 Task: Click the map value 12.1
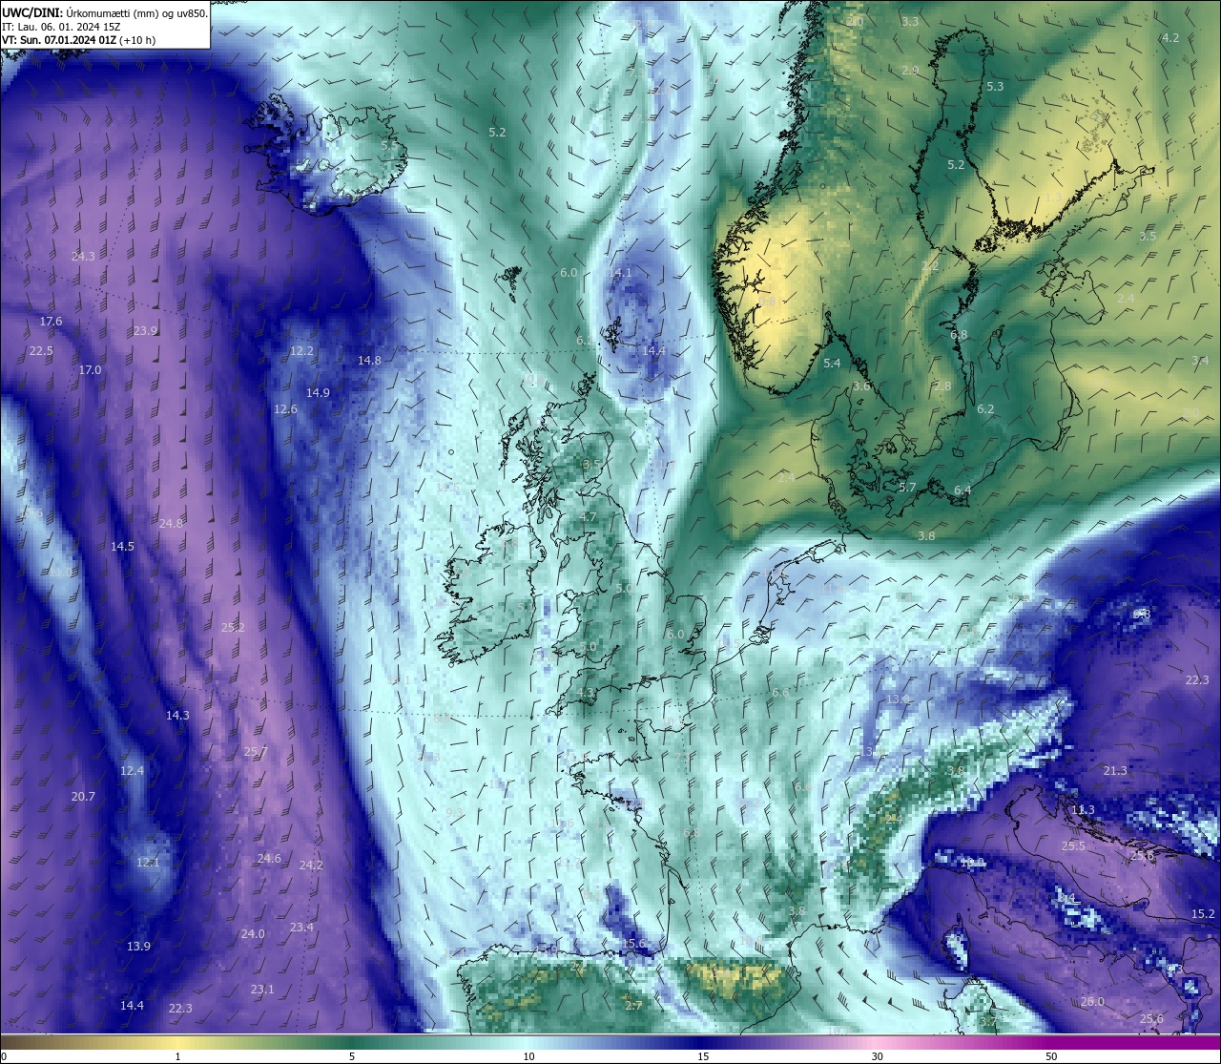[x=148, y=862]
